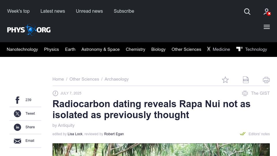Image resolution: width=277 pixels, height=156 pixels.
Task: Select Physics category
Action: point(51,49)
